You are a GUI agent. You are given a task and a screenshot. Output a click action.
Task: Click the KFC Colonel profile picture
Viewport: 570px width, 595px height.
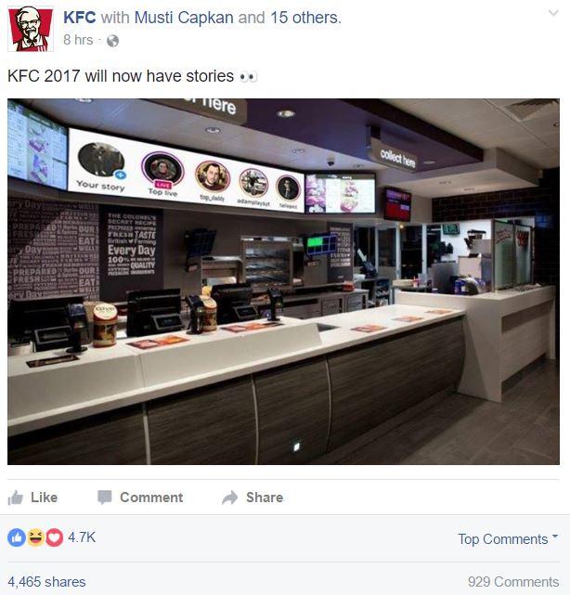tap(31, 29)
